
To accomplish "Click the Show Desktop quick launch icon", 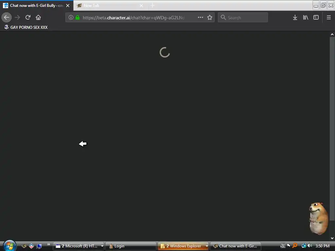I will pyautogui.click(x=39, y=246).
